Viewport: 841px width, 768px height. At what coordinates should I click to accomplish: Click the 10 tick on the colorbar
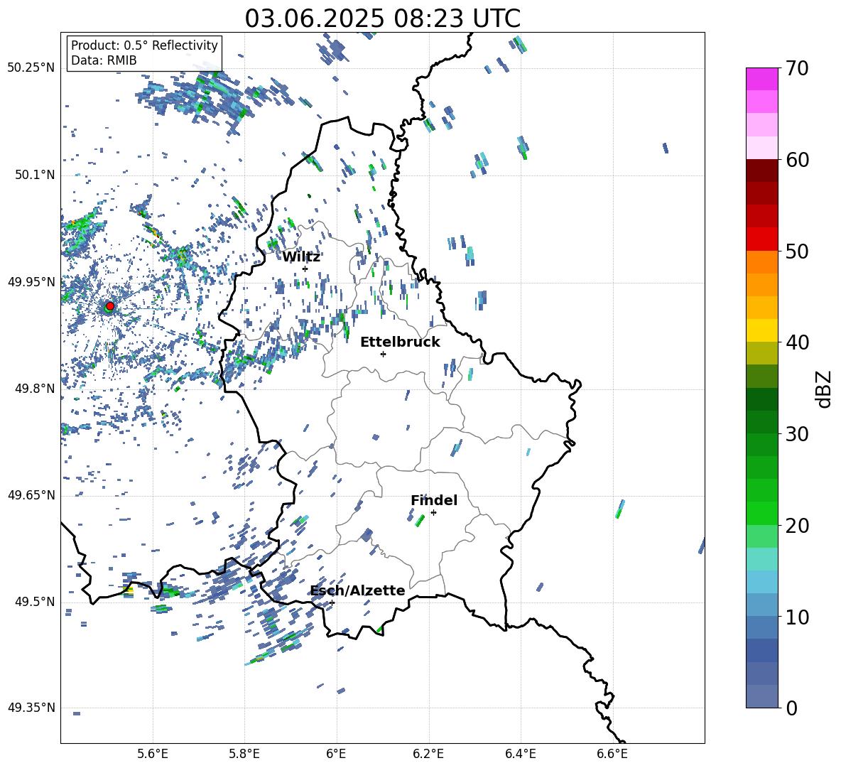797,617
